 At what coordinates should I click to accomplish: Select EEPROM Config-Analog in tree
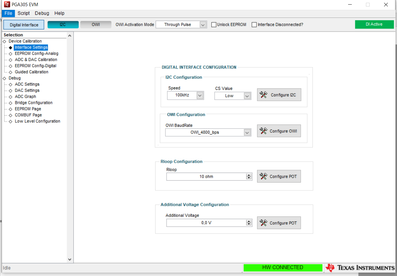point(37,54)
